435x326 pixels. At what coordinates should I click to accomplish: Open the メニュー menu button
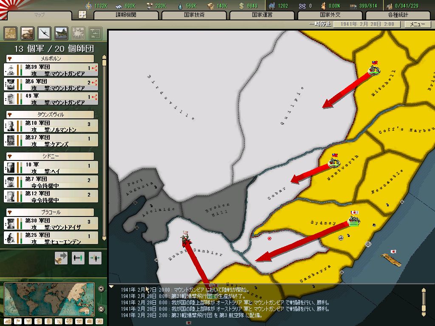tap(418, 24)
